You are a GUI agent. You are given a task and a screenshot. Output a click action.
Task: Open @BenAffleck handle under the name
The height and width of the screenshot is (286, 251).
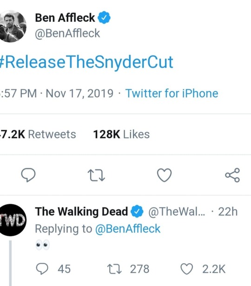[67, 33]
